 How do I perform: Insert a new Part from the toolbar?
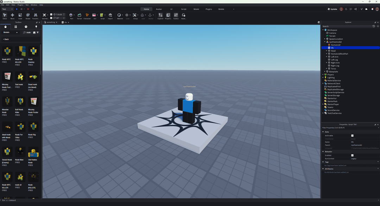(x=71, y=15)
